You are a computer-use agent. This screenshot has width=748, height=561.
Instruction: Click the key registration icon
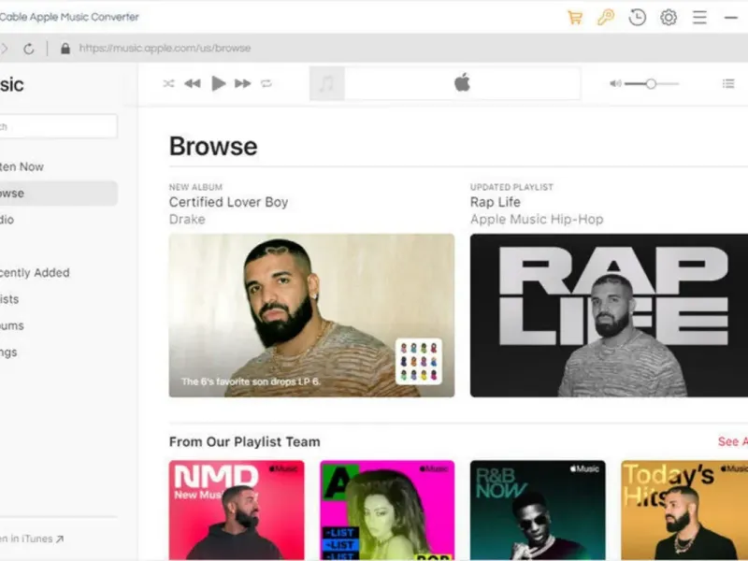(606, 18)
